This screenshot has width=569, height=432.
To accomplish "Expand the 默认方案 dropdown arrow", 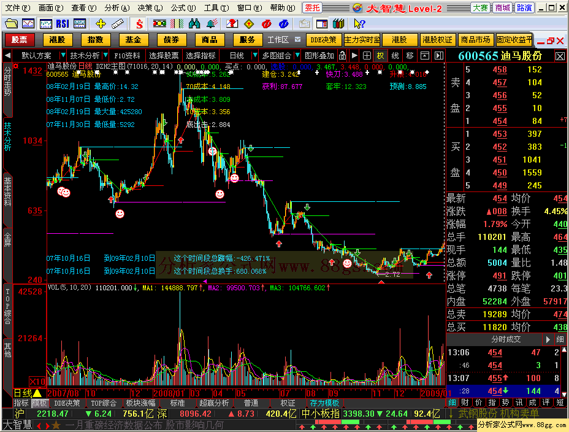I will [63, 56].
